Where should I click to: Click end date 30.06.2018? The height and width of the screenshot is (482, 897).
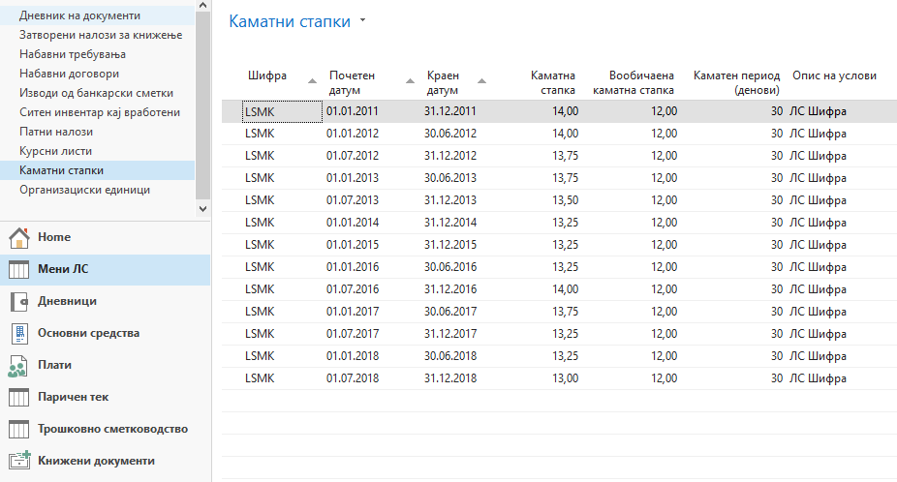[x=450, y=357]
